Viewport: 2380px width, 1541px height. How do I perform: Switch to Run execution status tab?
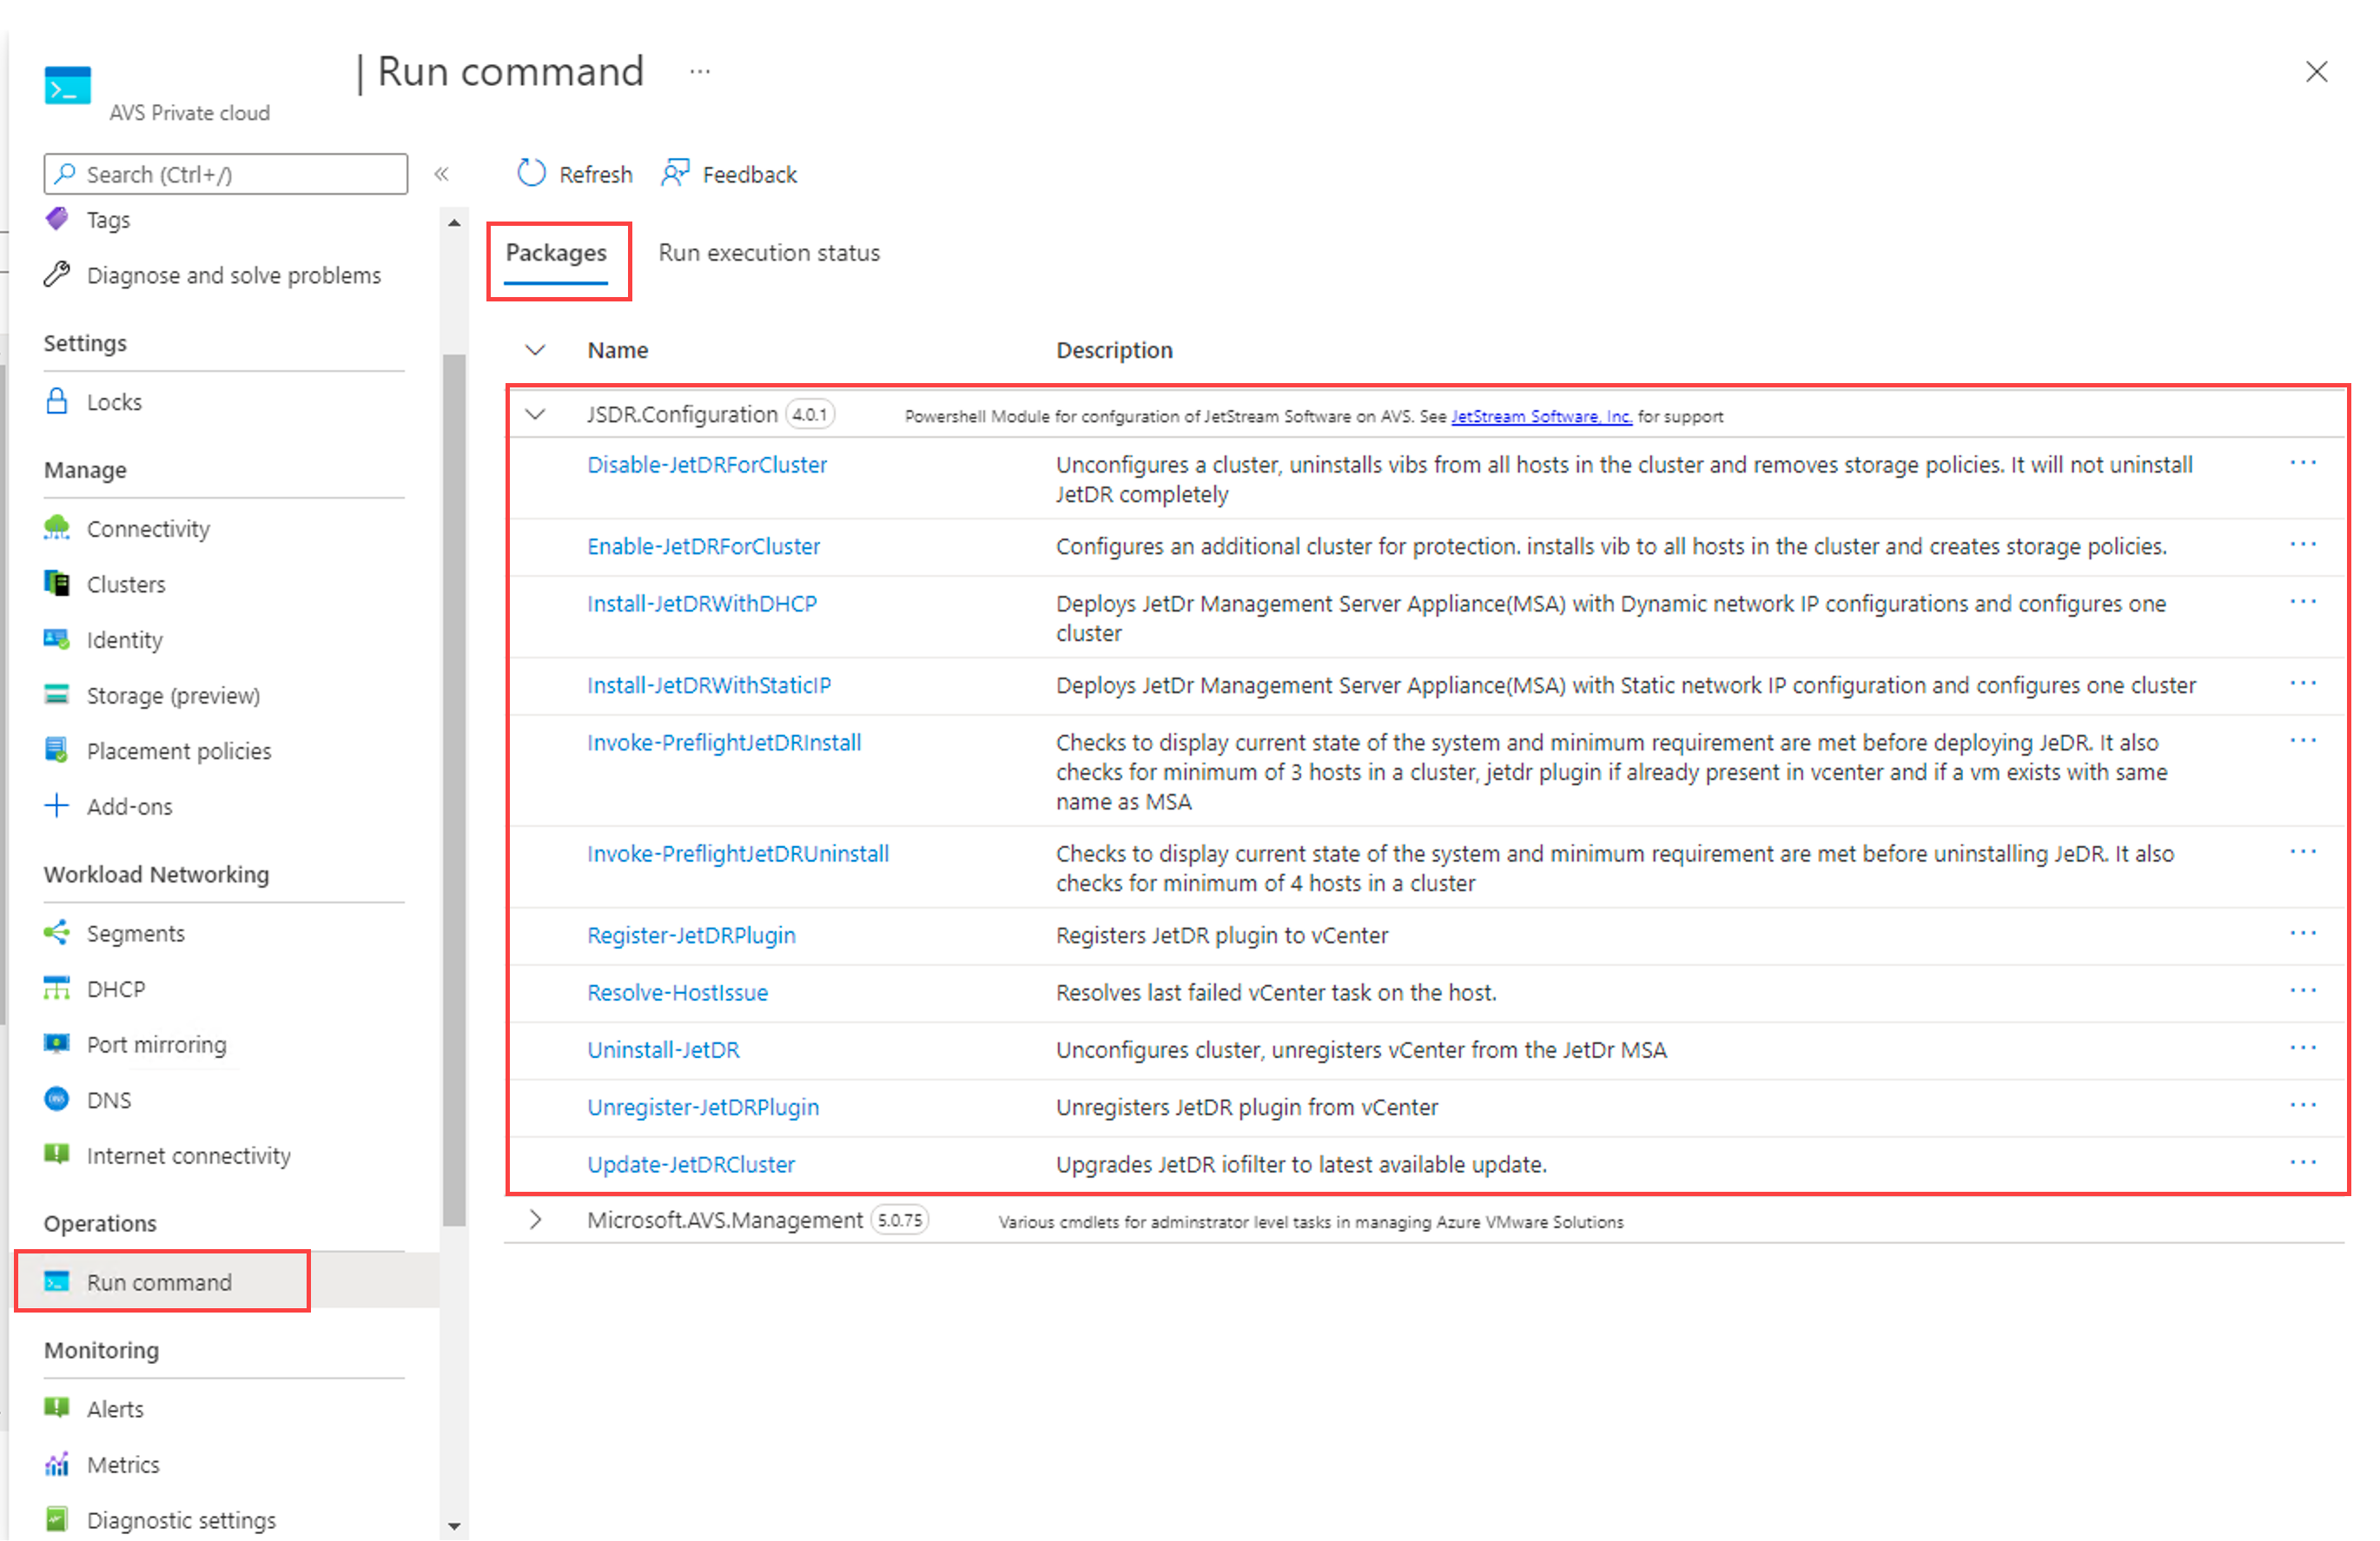coord(768,253)
